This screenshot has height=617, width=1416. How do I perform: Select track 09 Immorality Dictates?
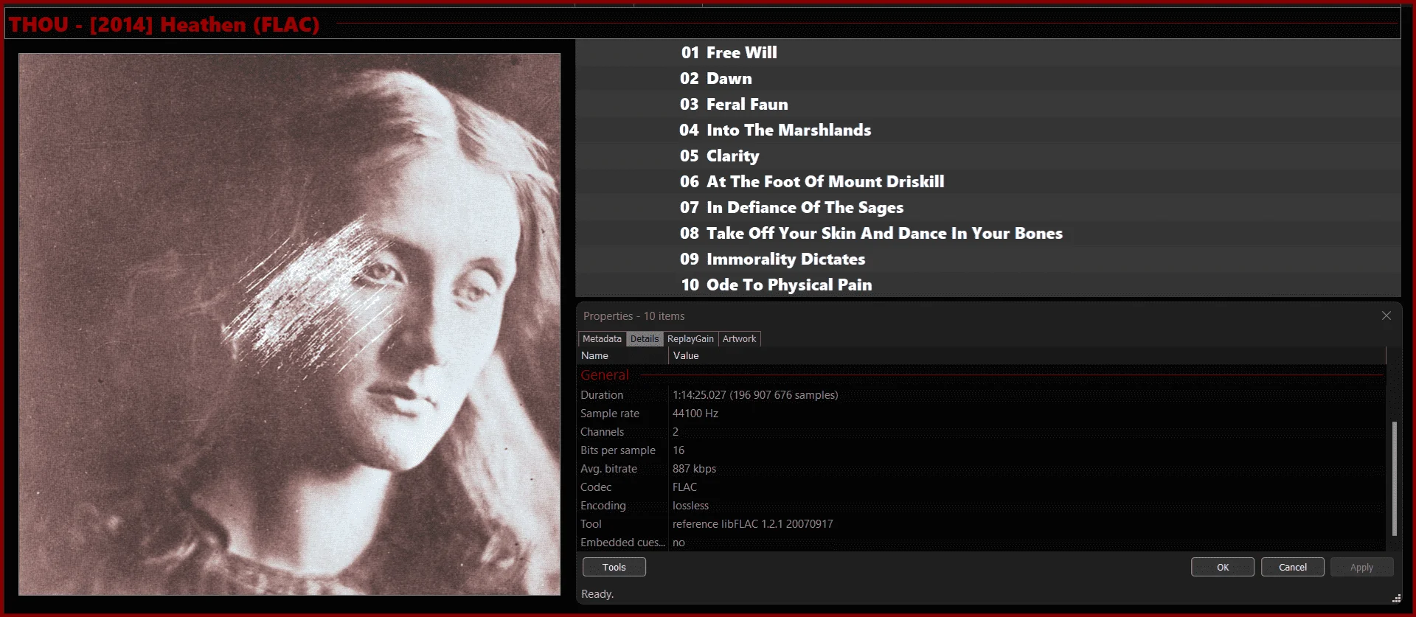tap(988, 259)
